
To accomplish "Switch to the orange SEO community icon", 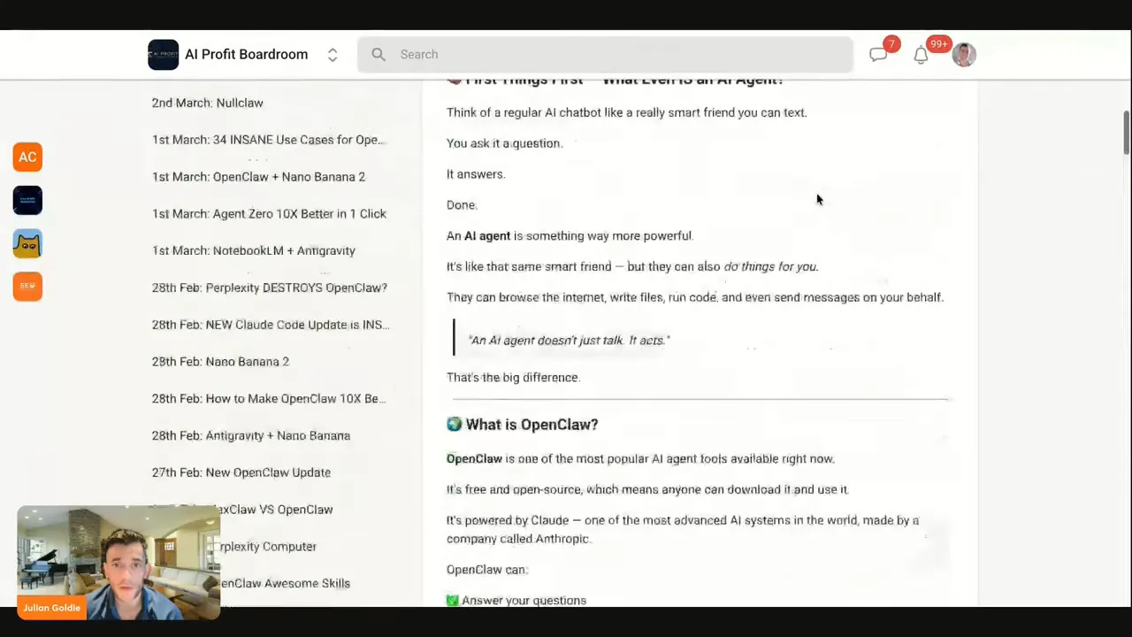I will click(27, 286).
